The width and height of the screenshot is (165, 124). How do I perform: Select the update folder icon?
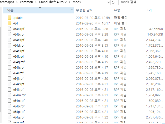coord(9,18)
